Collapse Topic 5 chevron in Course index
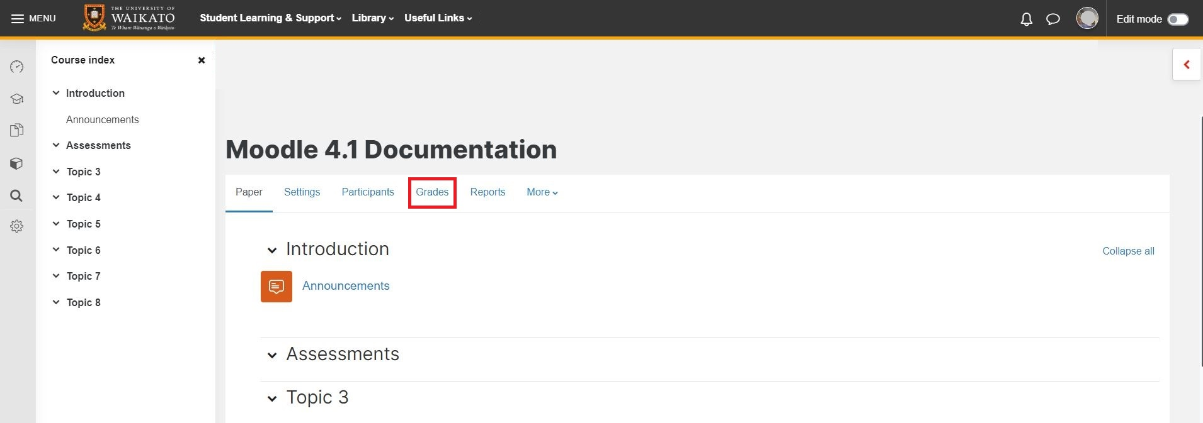Image resolution: width=1203 pixels, height=423 pixels. (56, 224)
